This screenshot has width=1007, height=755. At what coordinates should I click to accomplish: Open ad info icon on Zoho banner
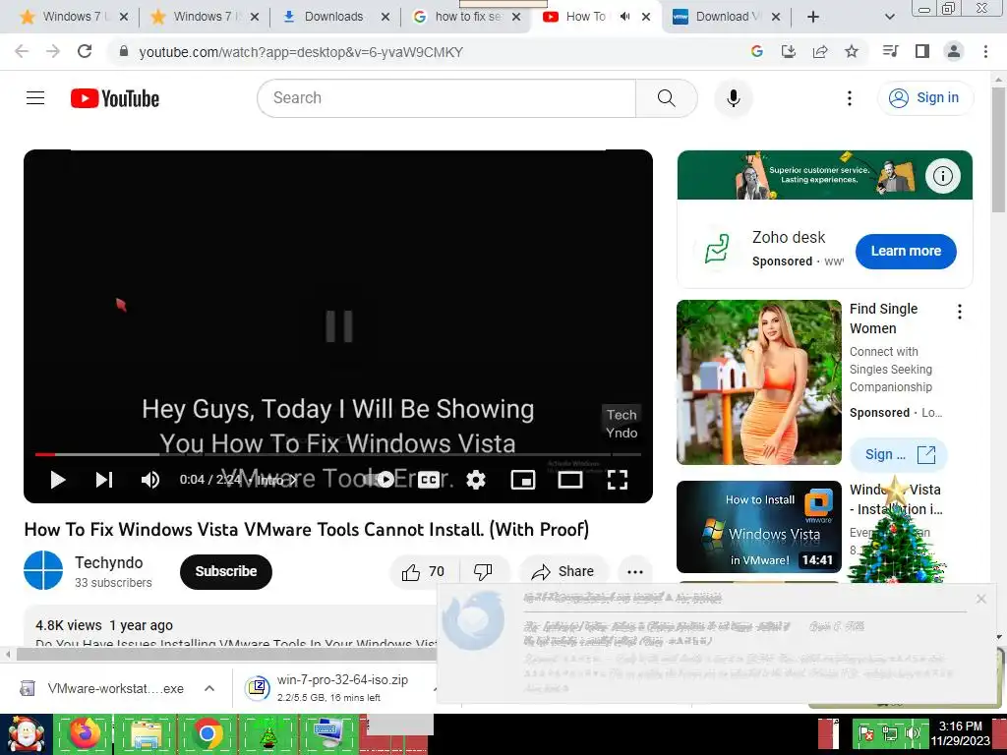(x=943, y=175)
